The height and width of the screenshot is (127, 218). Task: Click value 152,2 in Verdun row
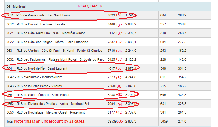pos(182,51)
